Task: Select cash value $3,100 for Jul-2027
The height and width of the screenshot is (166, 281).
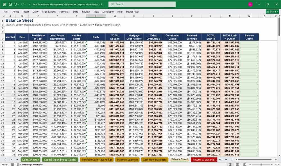Action: (96, 106)
